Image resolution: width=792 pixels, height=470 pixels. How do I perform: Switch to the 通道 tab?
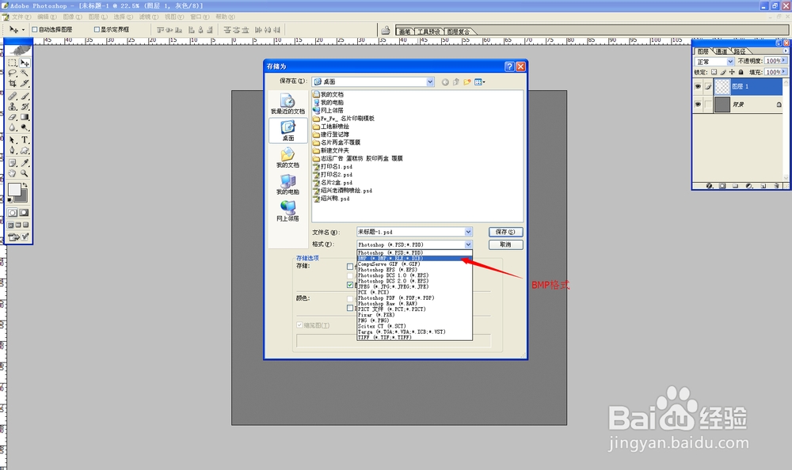coord(722,51)
